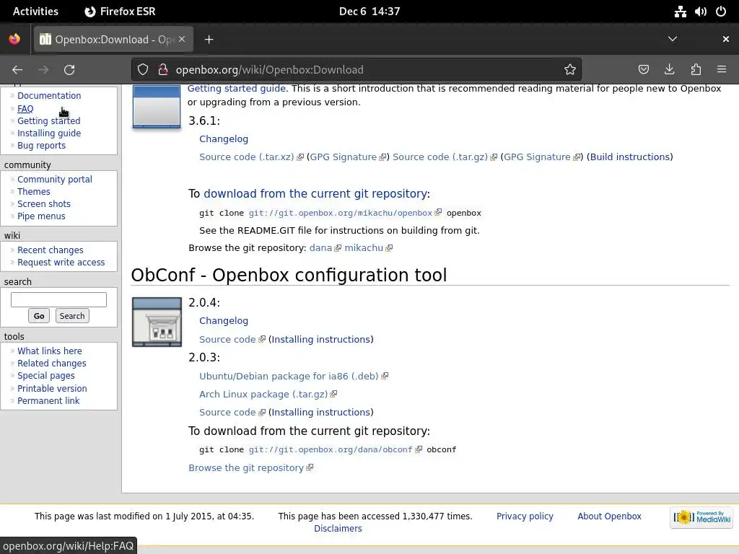
Task: Bookmark this page with the star icon
Action: (570, 70)
